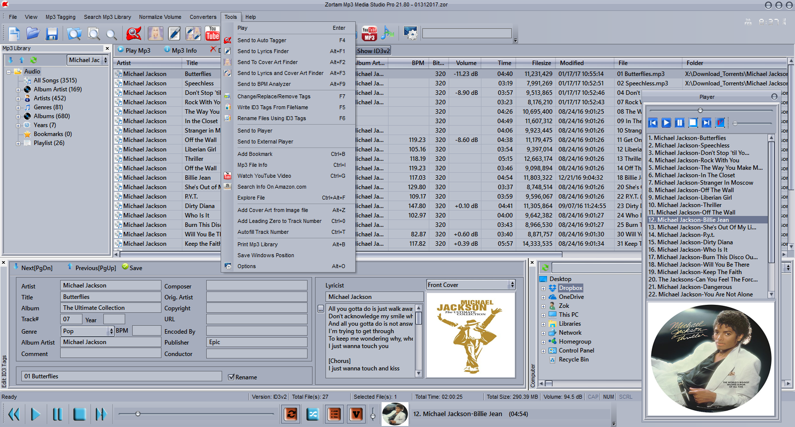Click play in the bottom player bar
Viewport: 795px width, 427px height.
coord(36,414)
